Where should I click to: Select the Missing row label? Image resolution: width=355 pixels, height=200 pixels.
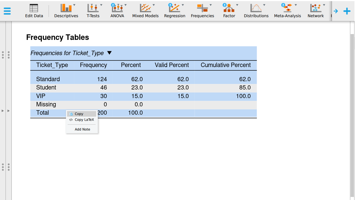click(46, 104)
